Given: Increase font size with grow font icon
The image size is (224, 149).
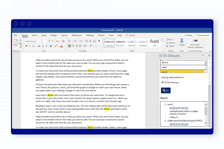Looking at the screenshot, I should 50,41.
